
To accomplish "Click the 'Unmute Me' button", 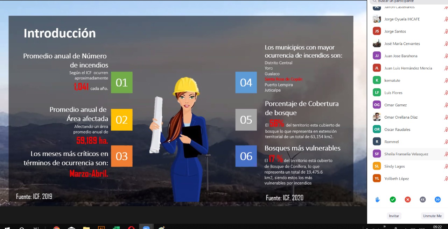I will [x=432, y=216].
